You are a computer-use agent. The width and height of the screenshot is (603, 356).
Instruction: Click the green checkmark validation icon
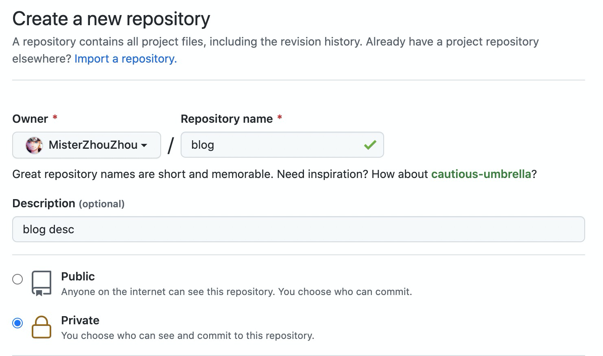pyautogui.click(x=370, y=145)
